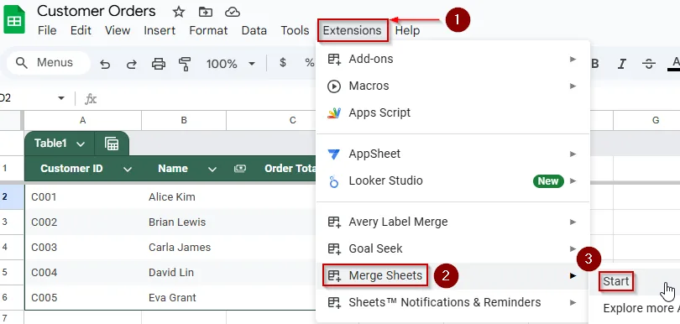Open Customer ID column dropdown chevron
The height and width of the screenshot is (324, 680).
tap(127, 170)
